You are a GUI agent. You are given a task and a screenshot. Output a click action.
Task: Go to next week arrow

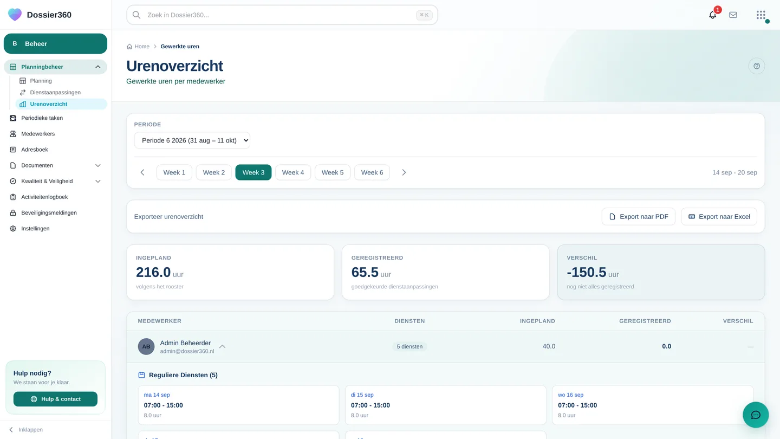pos(404,172)
